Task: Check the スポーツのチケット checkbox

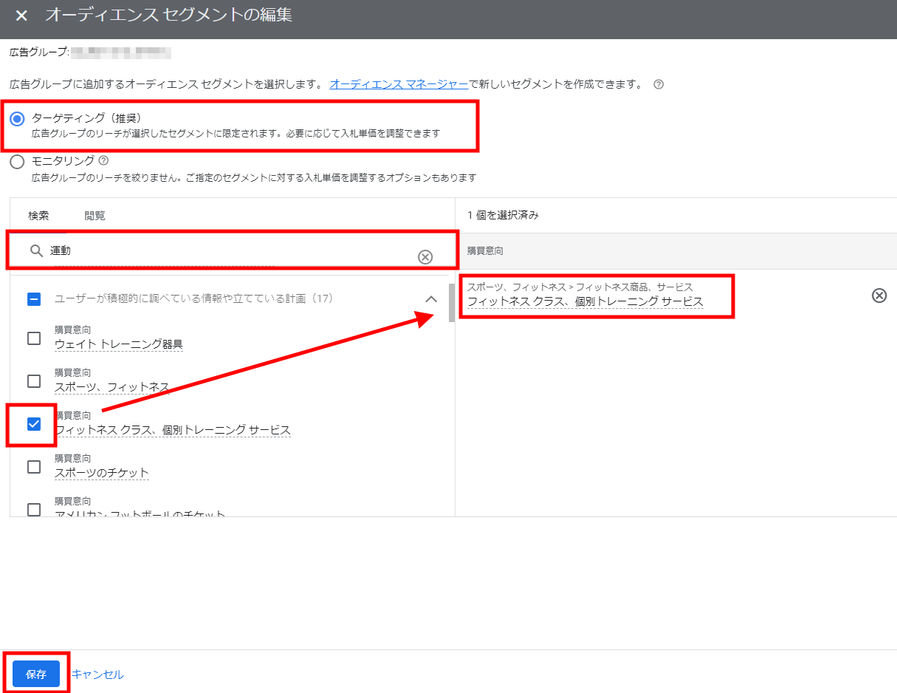Action: click(34, 467)
